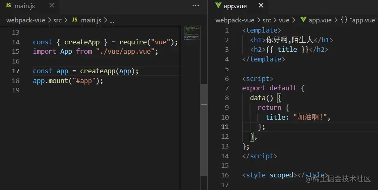Click the closing </script> tag
This screenshot has width=378, height=190.
click(260, 156)
